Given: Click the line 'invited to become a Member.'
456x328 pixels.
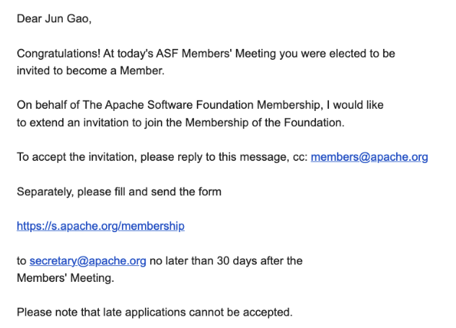Looking at the screenshot, I should [90, 71].
